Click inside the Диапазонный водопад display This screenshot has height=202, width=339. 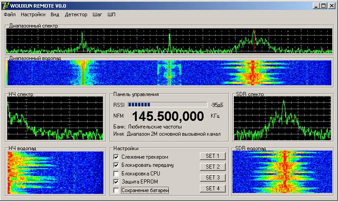169,73
